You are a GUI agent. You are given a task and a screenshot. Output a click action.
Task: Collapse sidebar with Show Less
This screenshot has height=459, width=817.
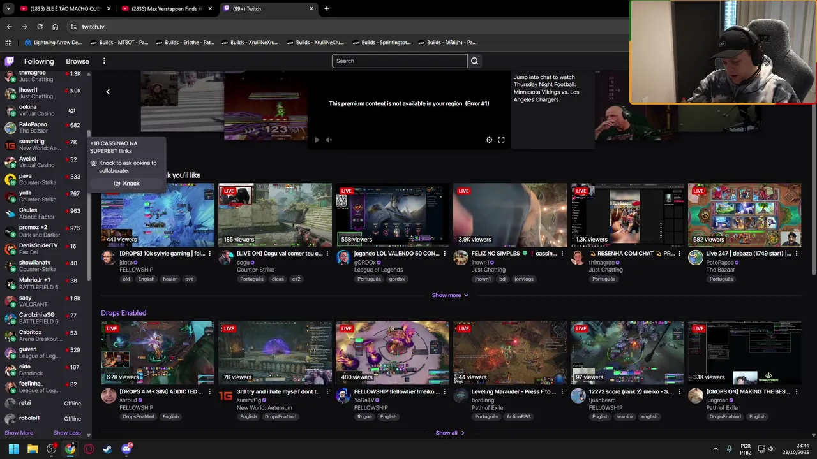click(67, 433)
